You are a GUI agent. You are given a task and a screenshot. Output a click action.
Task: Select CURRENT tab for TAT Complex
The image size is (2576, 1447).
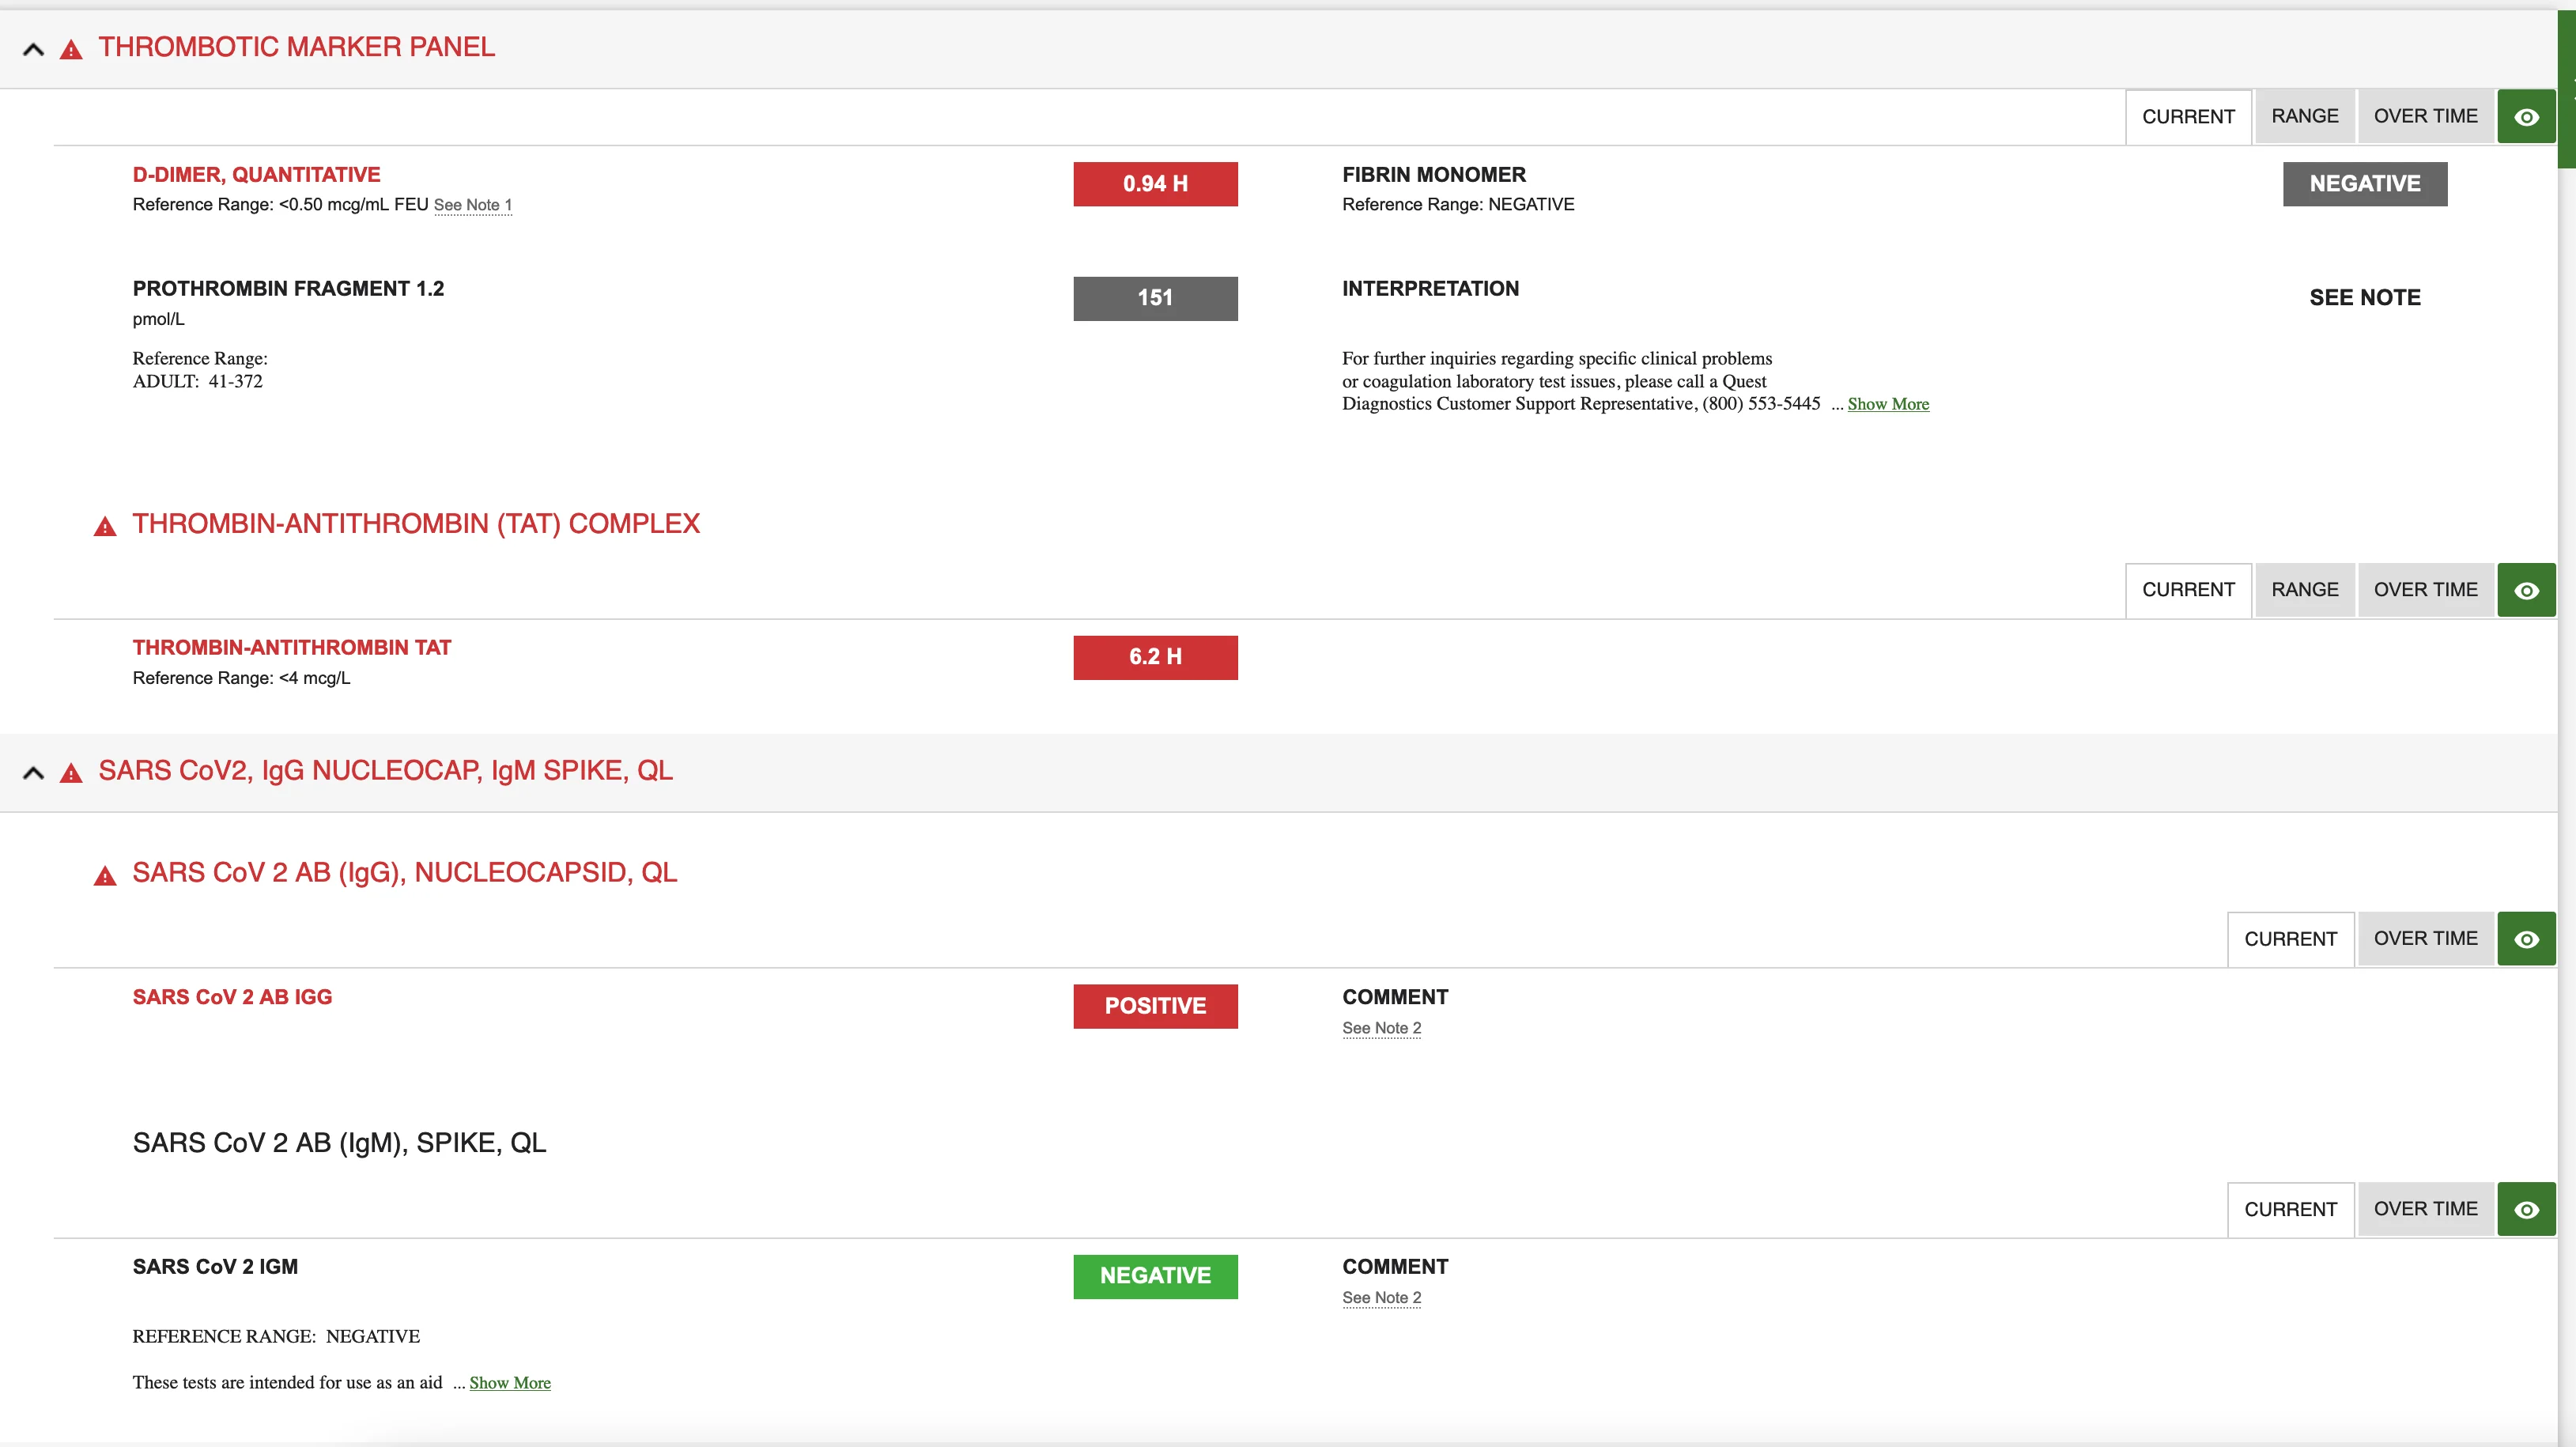click(x=2188, y=590)
